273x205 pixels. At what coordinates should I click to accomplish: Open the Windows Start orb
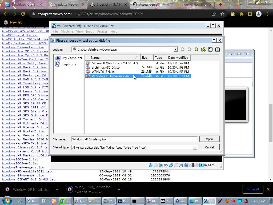[7, 201]
